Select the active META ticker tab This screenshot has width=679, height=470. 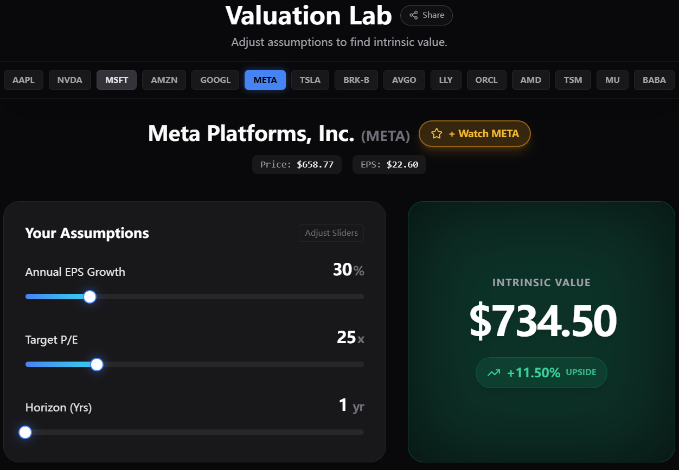[x=265, y=80]
